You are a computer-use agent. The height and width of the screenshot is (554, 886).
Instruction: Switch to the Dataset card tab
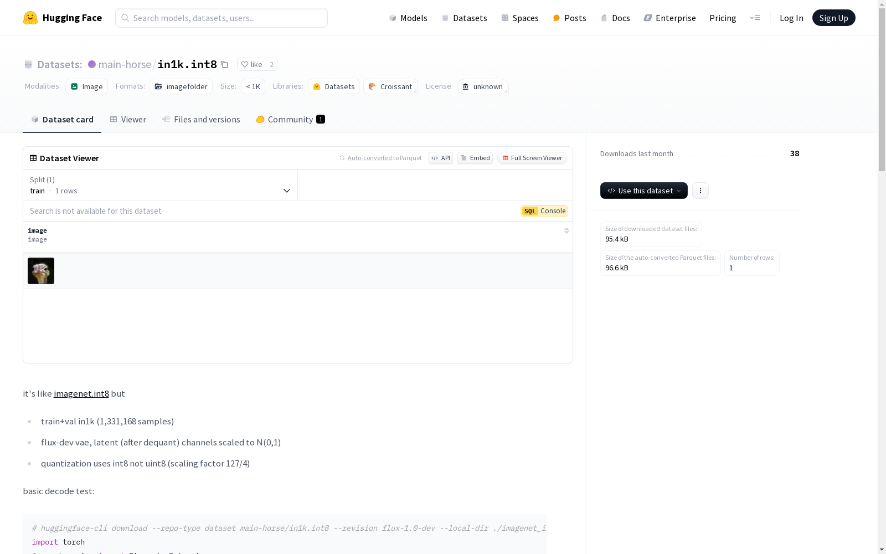[x=62, y=119]
